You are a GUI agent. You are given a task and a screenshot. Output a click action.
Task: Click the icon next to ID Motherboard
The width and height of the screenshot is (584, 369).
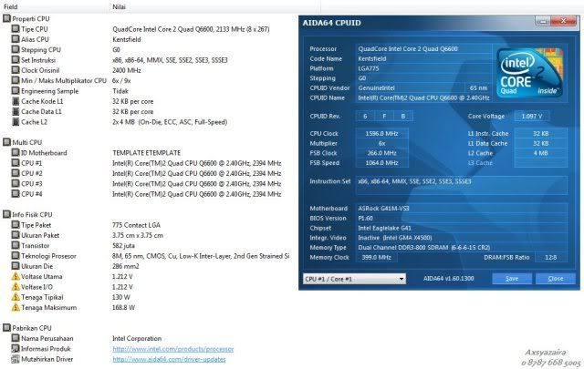coord(16,152)
